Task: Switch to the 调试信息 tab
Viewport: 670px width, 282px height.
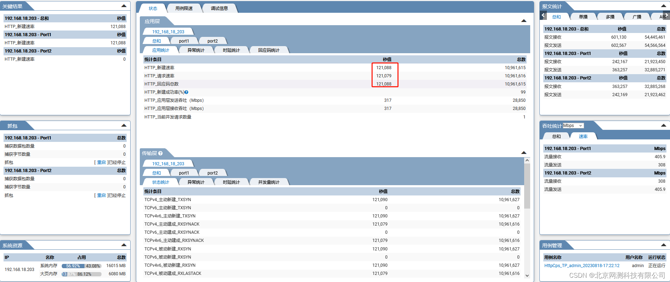Action: (219, 9)
